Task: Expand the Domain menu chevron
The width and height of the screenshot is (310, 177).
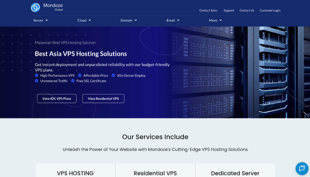Action: coord(136,20)
